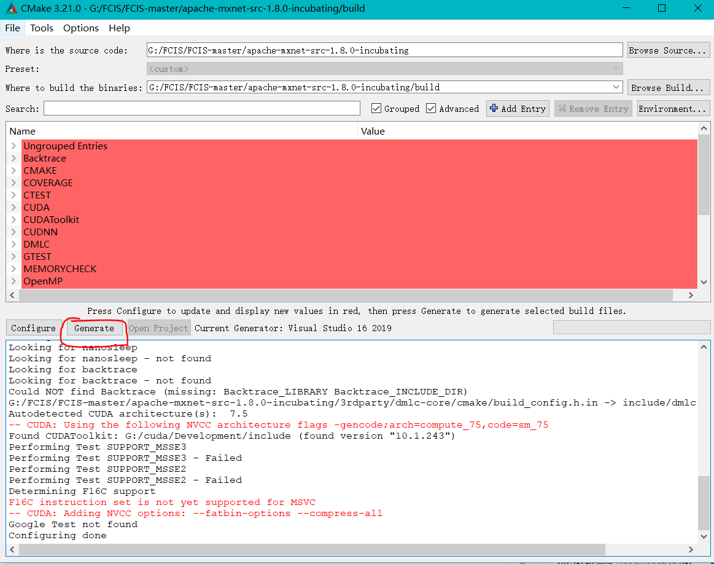Click down arrow of cache list scrollbar

click(x=704, y=283)
